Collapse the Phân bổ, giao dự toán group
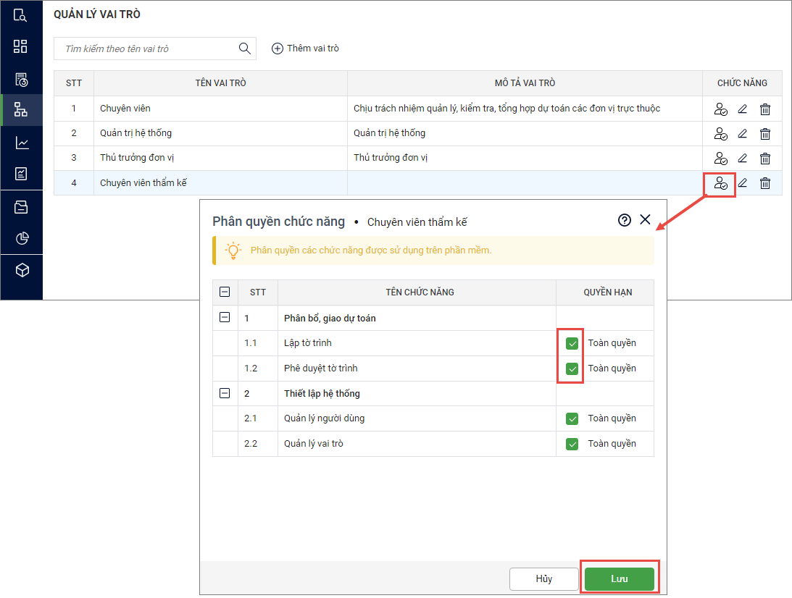792x598 pixels. point(225,318)
